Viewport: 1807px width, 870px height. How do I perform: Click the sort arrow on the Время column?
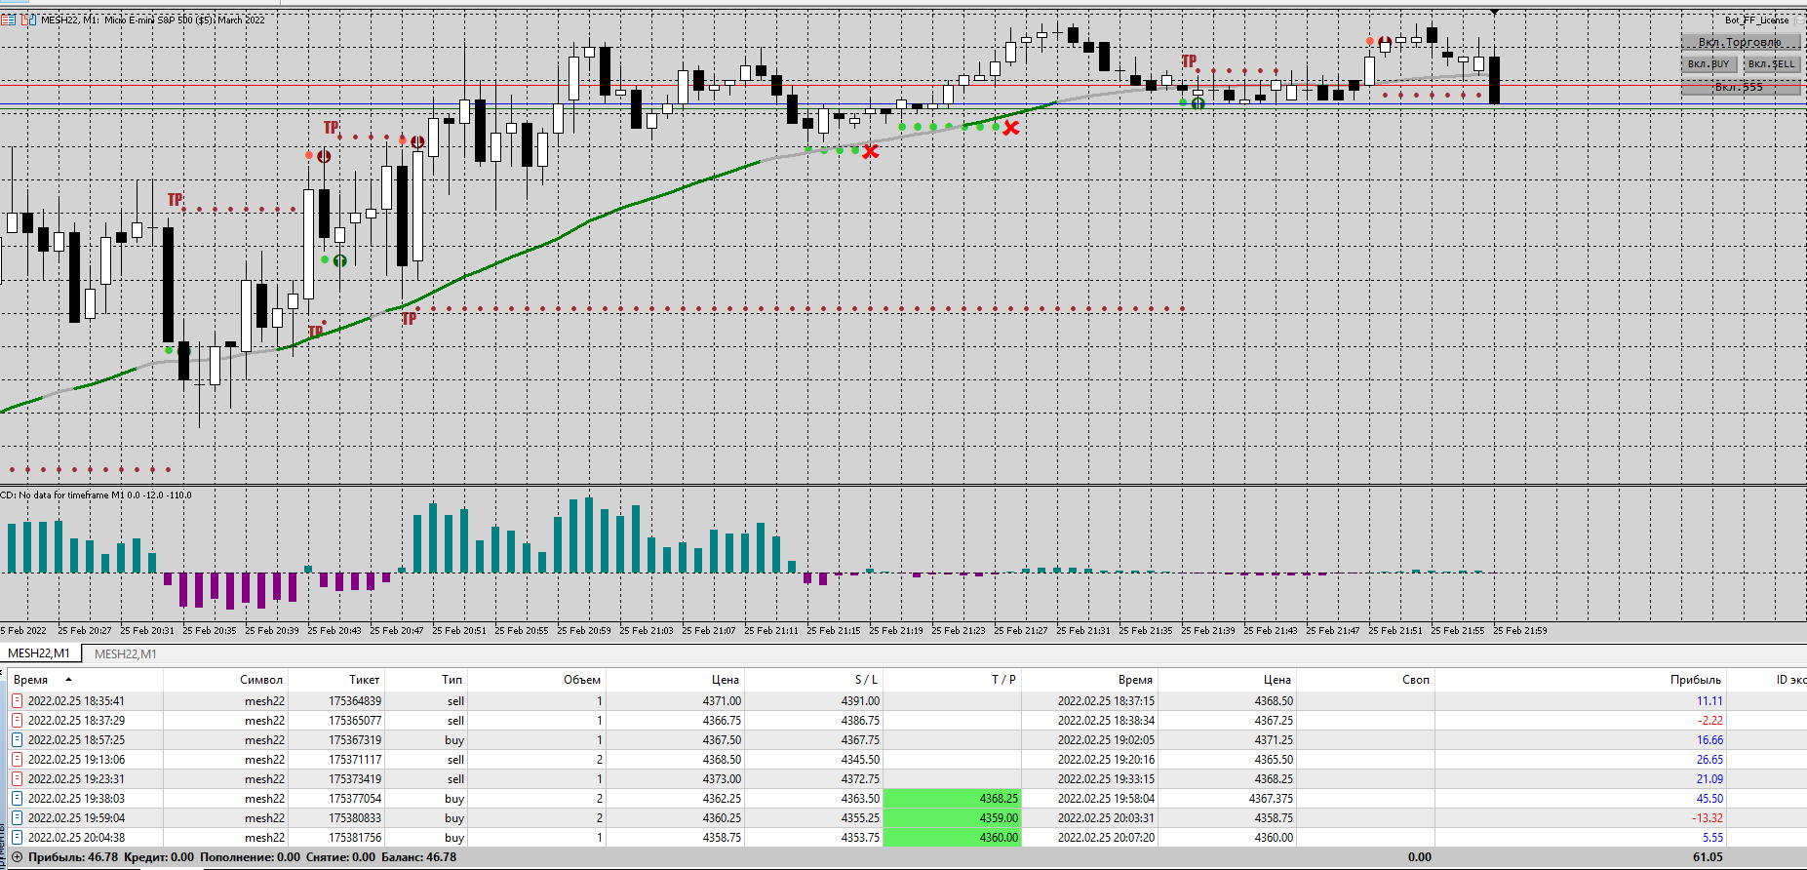68,679
